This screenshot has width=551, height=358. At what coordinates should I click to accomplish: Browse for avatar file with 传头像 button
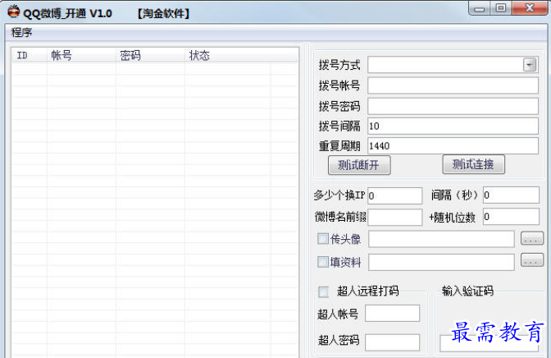(x=532, y=238)
